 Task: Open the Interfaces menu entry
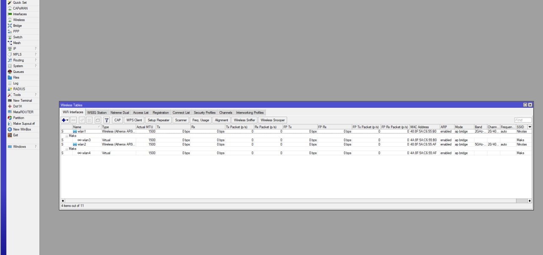click(20, 14)
